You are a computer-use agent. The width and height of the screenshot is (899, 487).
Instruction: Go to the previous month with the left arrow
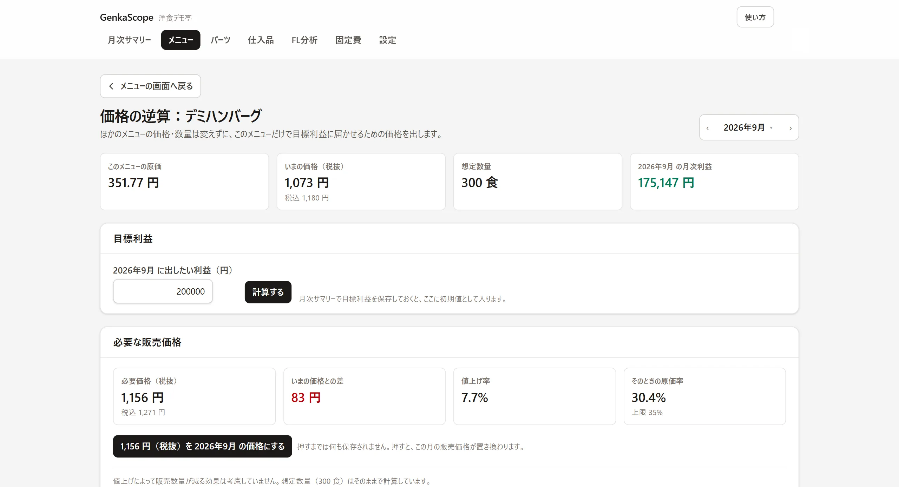coord(708,128)
